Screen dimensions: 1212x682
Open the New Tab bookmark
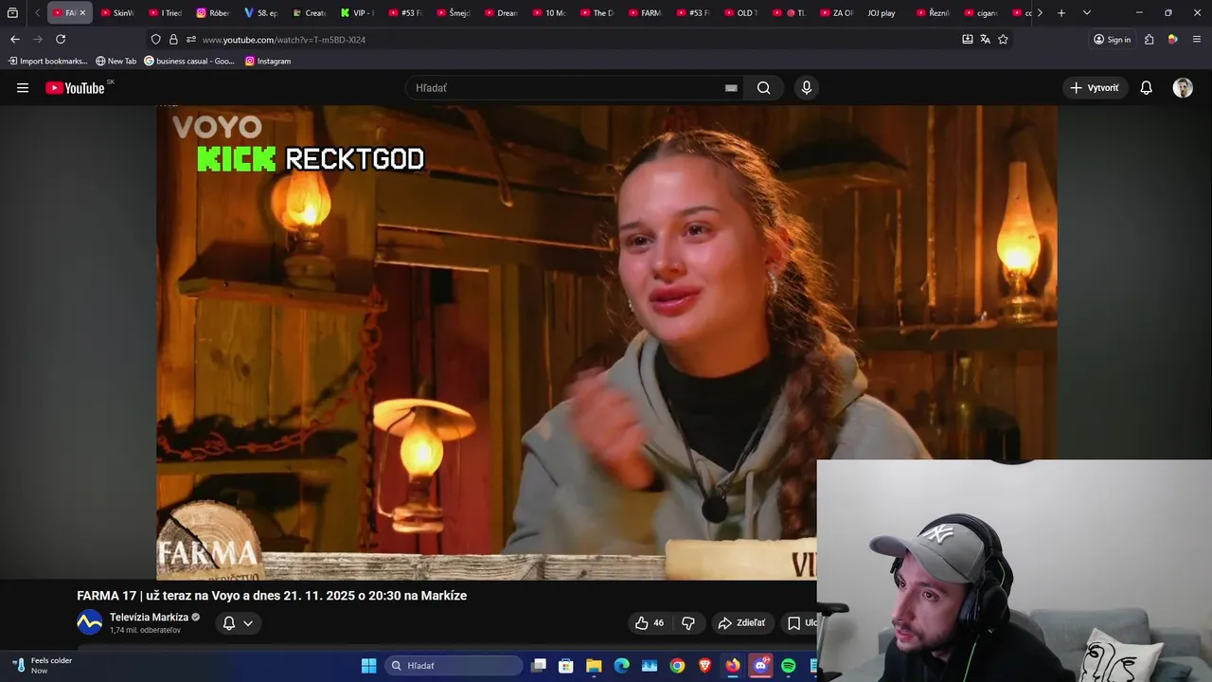116,61
